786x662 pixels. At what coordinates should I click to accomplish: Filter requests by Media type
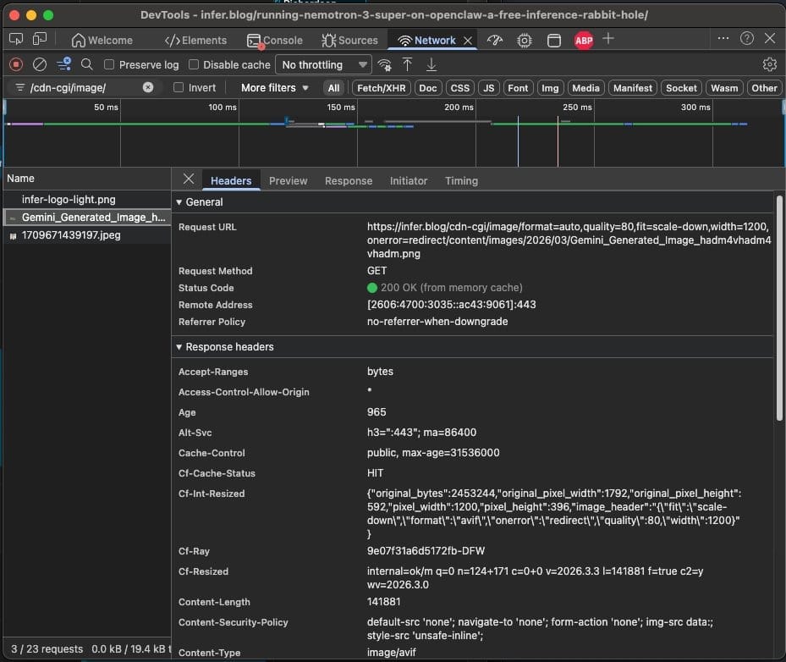tap(585, 88)
